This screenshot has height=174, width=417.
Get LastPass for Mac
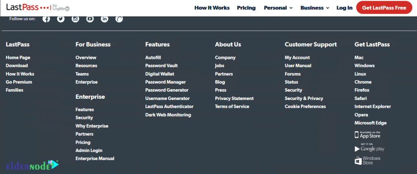(359, 58)
